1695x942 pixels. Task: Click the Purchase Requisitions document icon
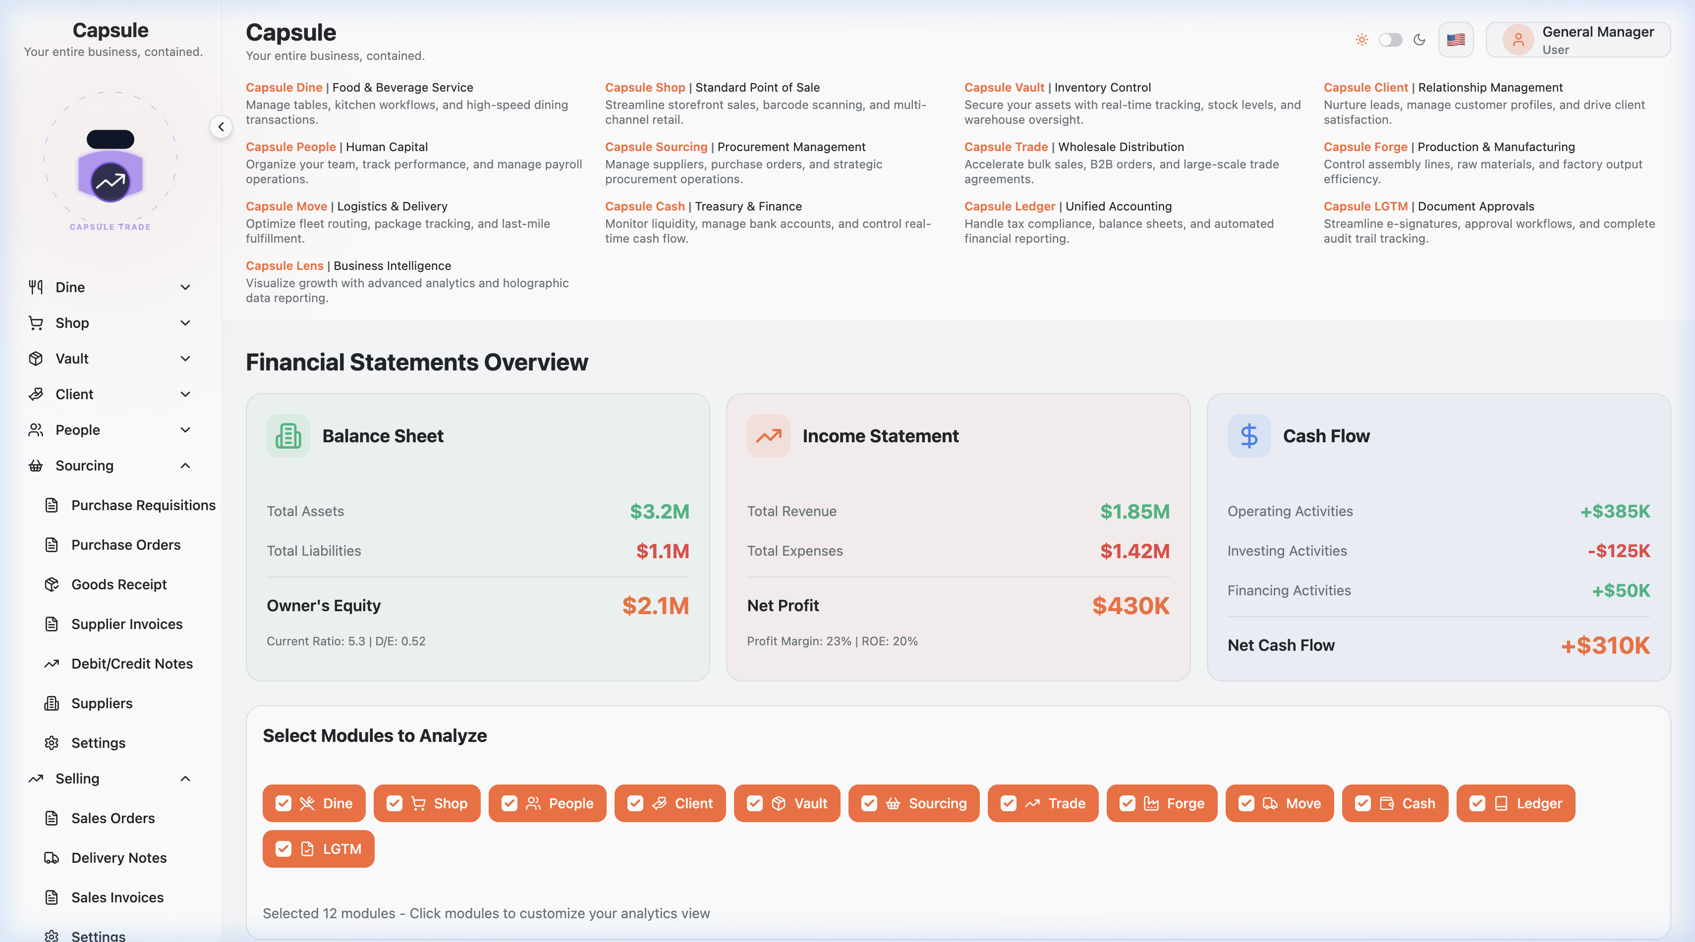click(x=52, y=505)
